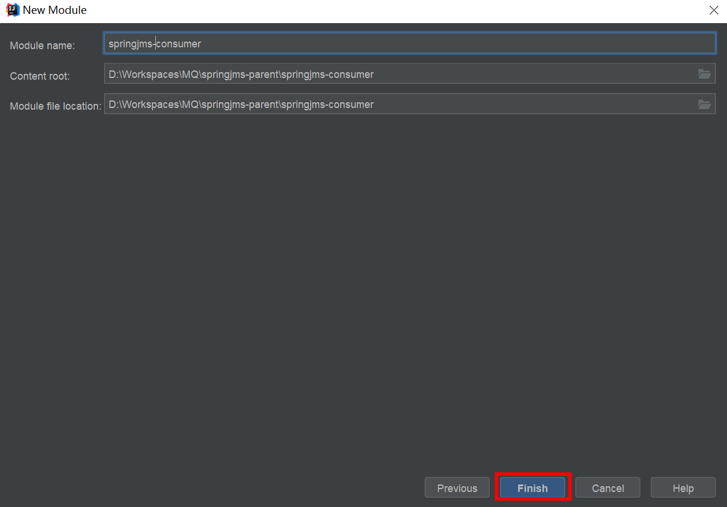Focus the Module name input field
Image resolution: width=727 pixels, height=507 pixels.
409,43
